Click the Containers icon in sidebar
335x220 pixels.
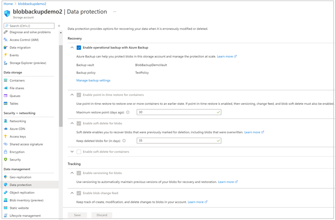(x=5, y=80)
